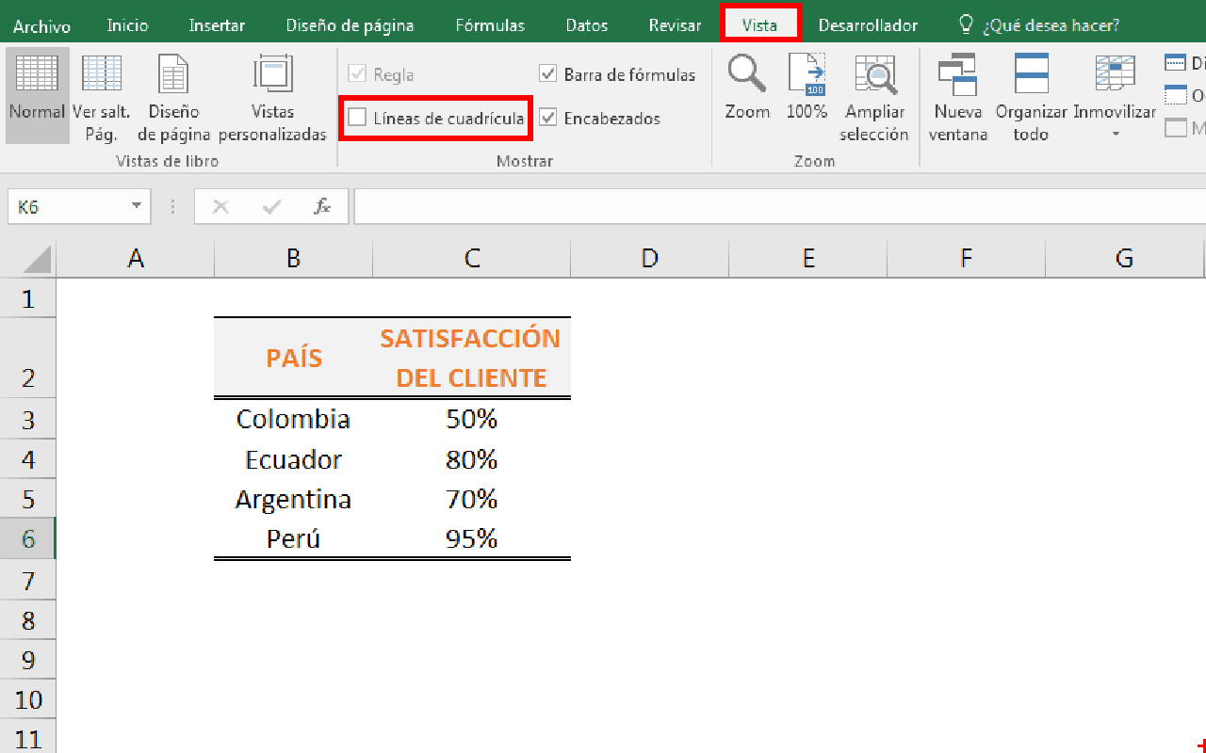The height and width of the screenshot is (753, 1206).
Task: Click Organizar todo windows icon
Action: tap(1032, 73)
